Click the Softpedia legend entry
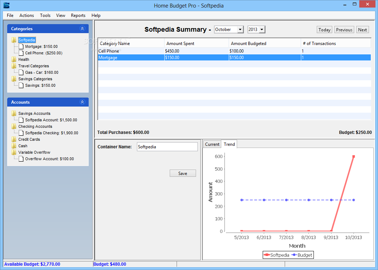 (276, 255)
